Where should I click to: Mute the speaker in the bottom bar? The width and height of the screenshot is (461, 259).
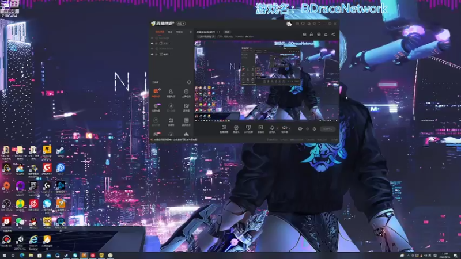point(284,129)
